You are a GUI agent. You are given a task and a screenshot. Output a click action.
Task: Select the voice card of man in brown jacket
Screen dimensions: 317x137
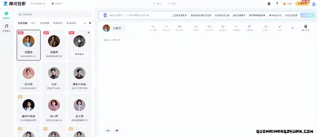54,45
